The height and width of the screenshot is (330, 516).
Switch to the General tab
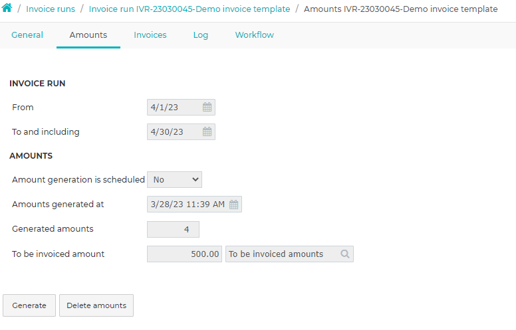[27, 35]
